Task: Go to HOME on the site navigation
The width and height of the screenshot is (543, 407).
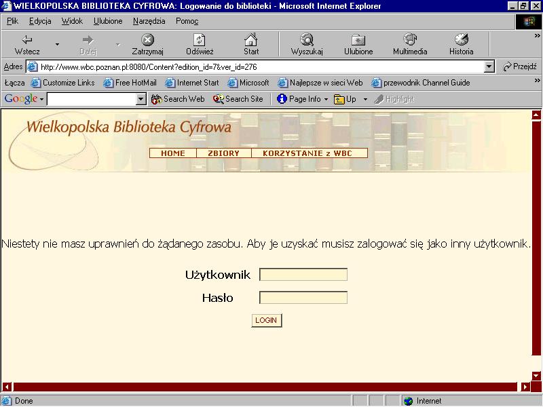Action: 173,153
